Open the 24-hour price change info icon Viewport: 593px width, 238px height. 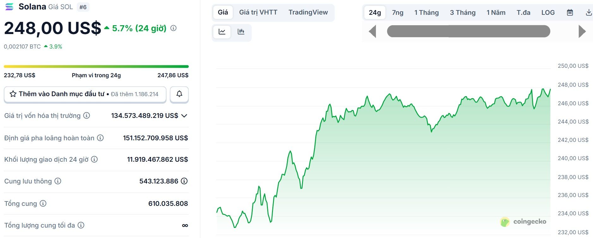pos(173,28)
